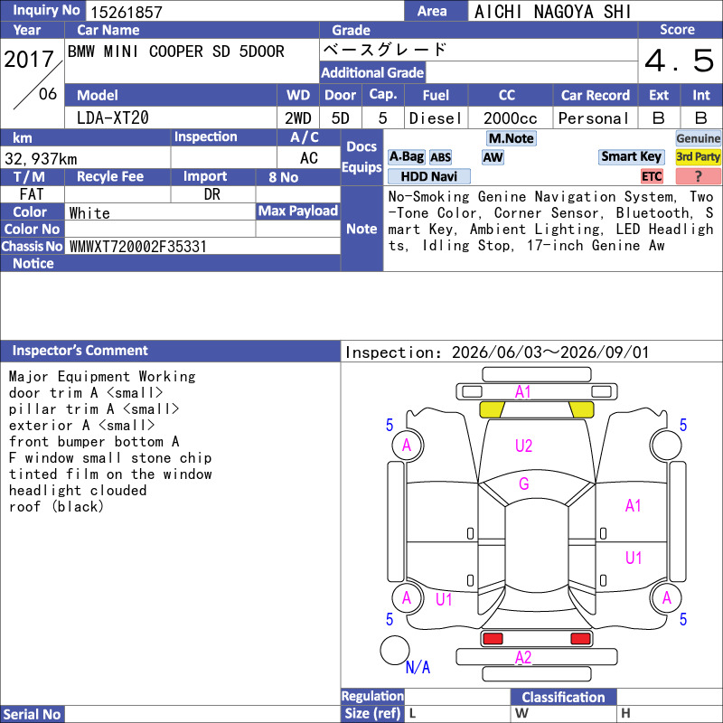
Task: Click the A2 rear bumper marker
Action: (x=523, y=657)
